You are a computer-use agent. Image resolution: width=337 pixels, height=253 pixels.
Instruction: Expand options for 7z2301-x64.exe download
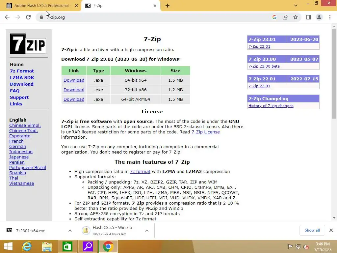pos(70,231)
